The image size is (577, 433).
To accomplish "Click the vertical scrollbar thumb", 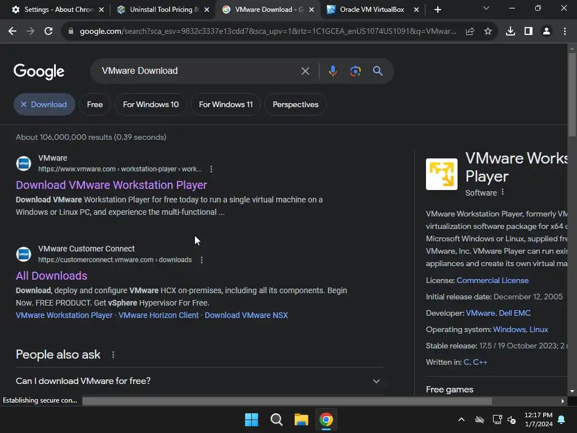I will 572,95.
